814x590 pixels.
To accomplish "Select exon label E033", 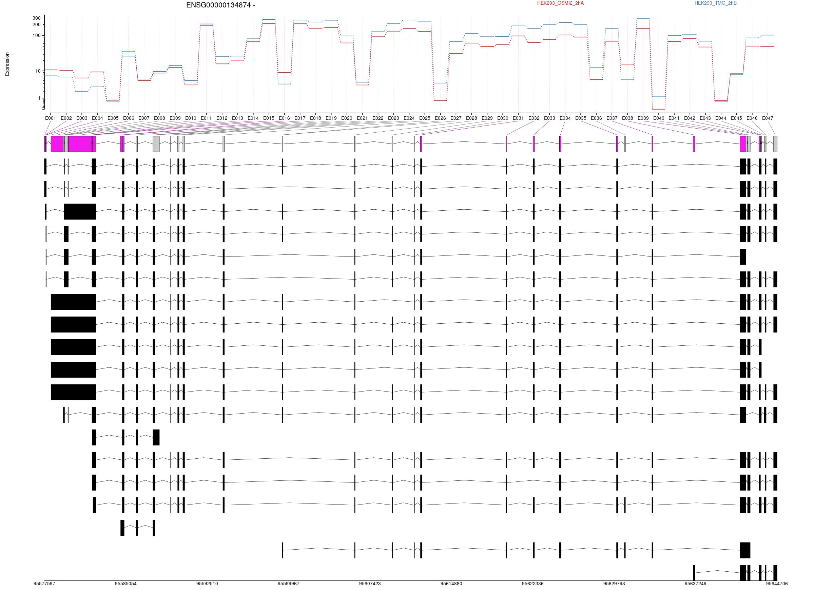I will click(549, 118).
